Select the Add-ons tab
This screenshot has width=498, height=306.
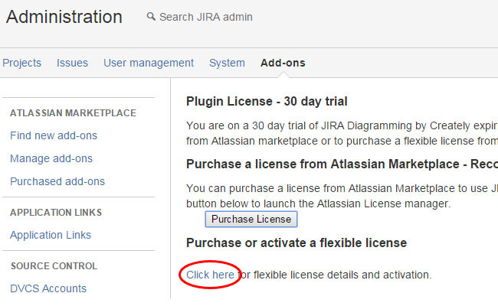283,63
